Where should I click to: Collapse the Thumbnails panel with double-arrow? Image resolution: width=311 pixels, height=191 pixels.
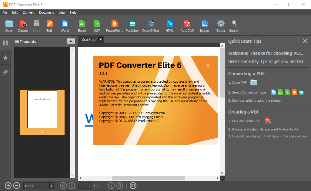point(71,41)
